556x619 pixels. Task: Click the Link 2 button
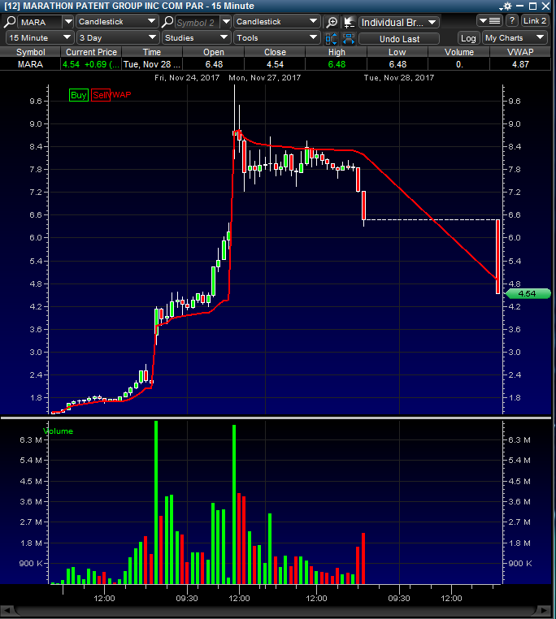tap(535, 21)
